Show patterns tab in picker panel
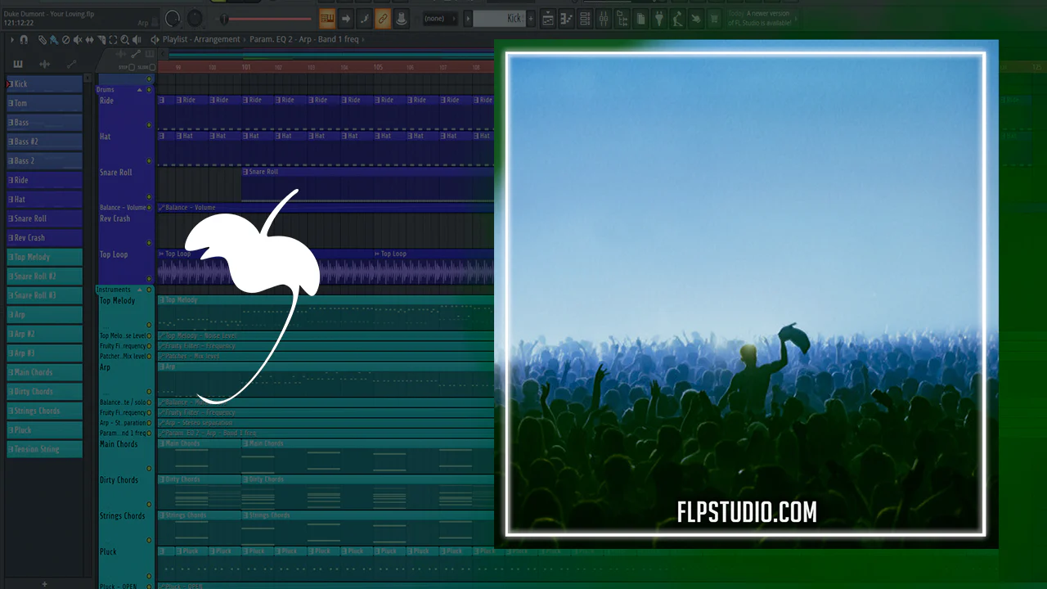The image size is (1047, 589). [x=18, y=64]
